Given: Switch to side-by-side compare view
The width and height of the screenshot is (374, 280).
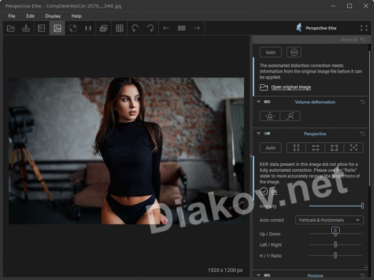Looking at the screenshot, I should pyautogui.click(x=41, y=28).
